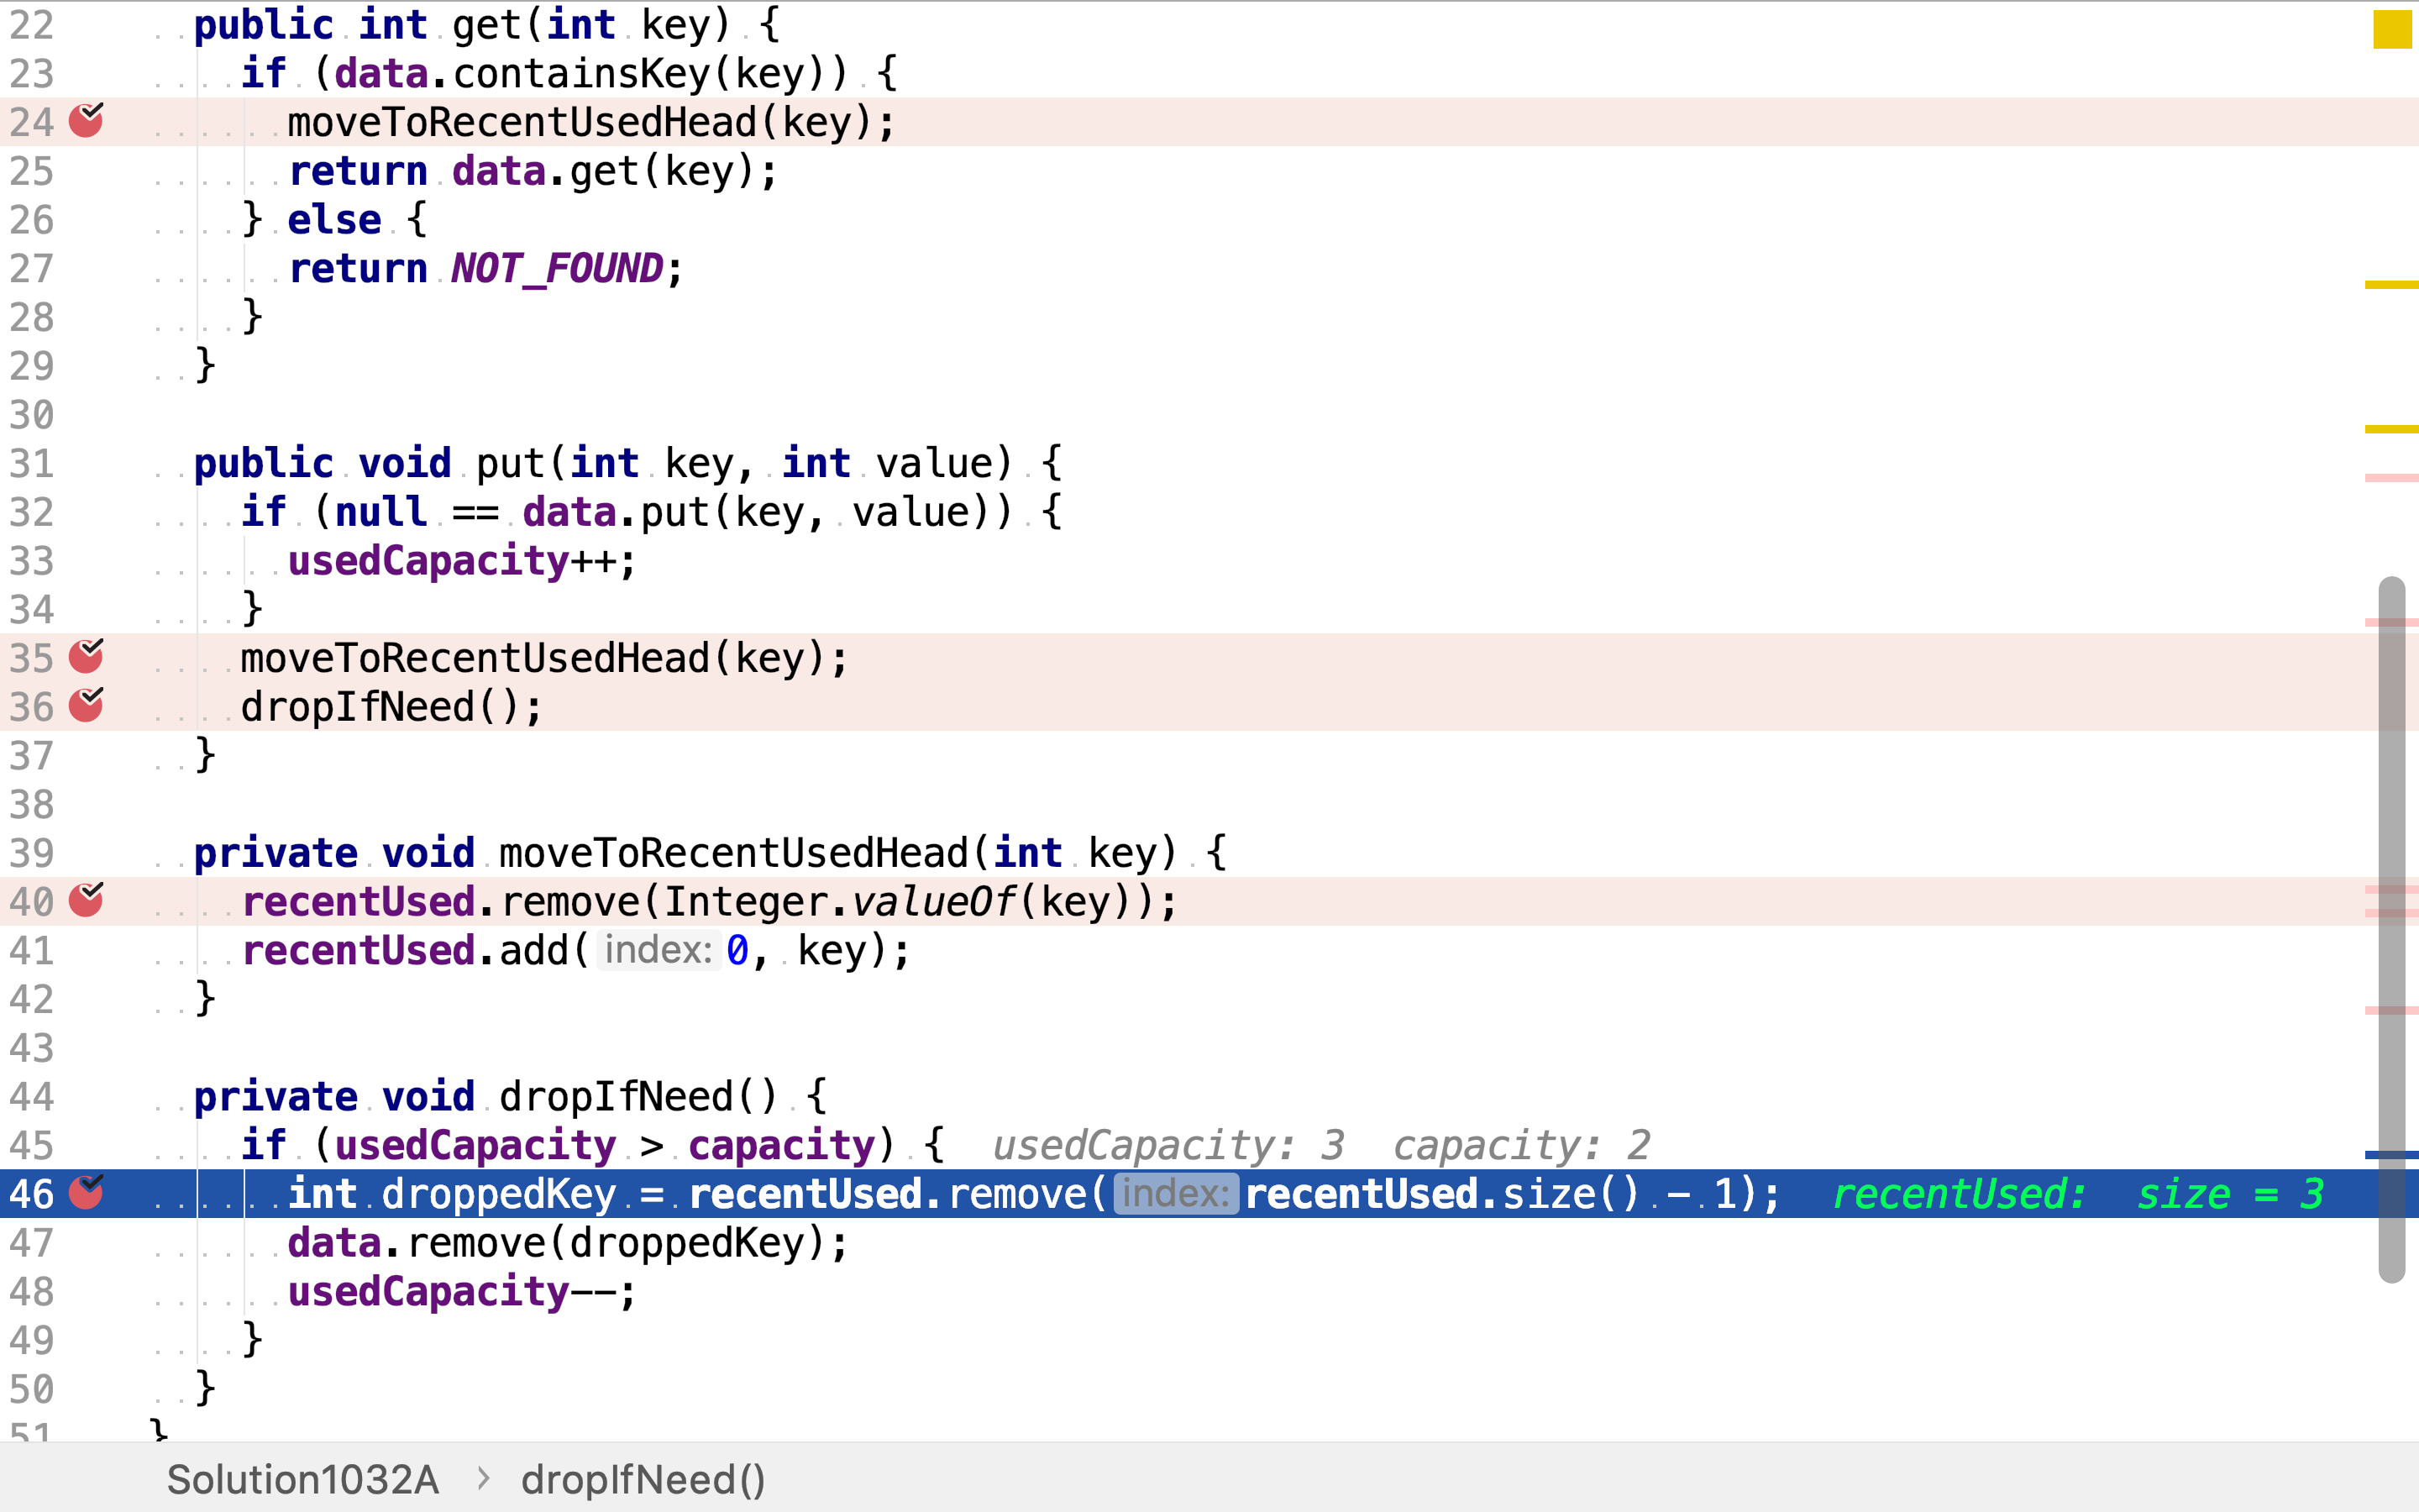Click line number 44 in gutter
This screenshot has height=1512, width=2419.
[32, 1096]
